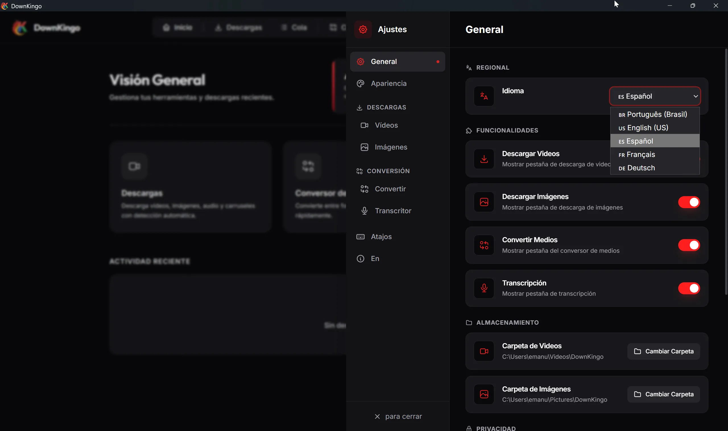The image size is (728, 431).
Task: Select Português (Brasil) language option
Action: tap(655, 114)
